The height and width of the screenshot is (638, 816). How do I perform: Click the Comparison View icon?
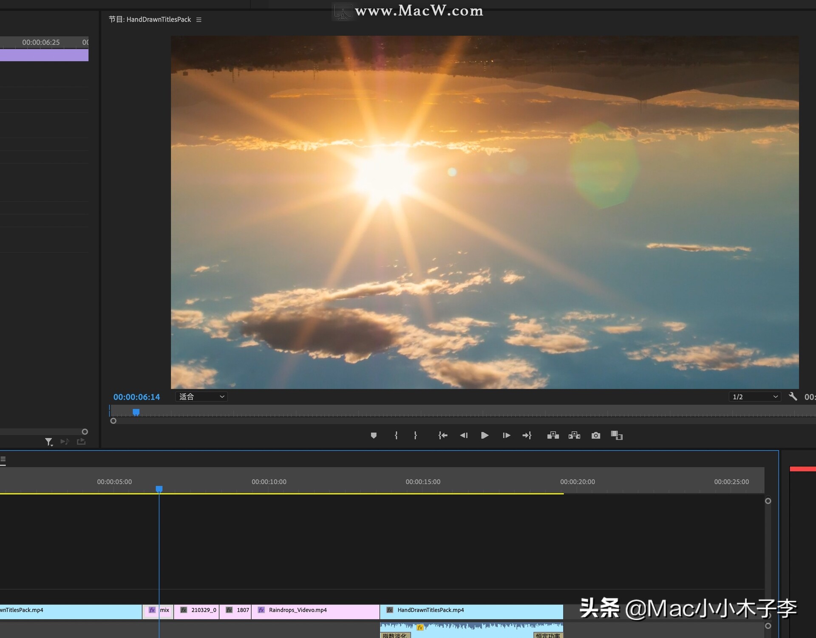(617, 435)
